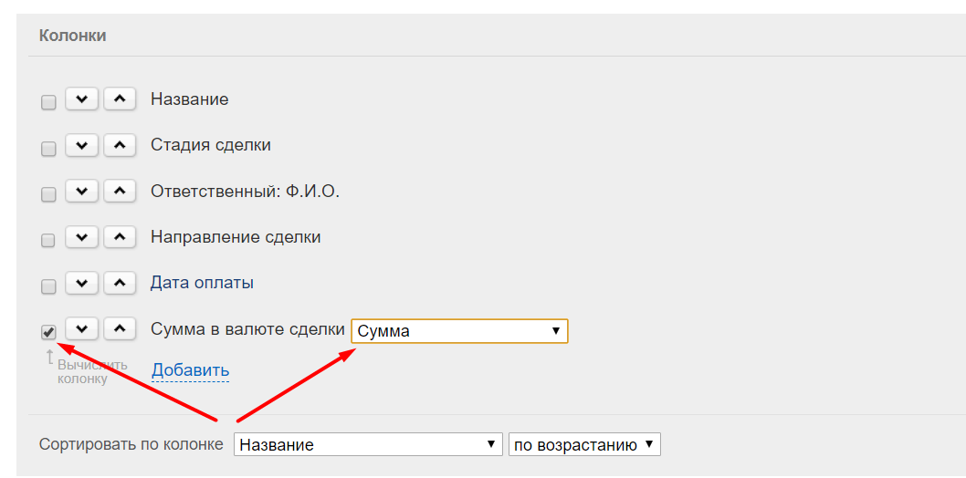Open the sort column dropdown showing Название
This screenshot has width=966, height=478.
coord(368,444)
